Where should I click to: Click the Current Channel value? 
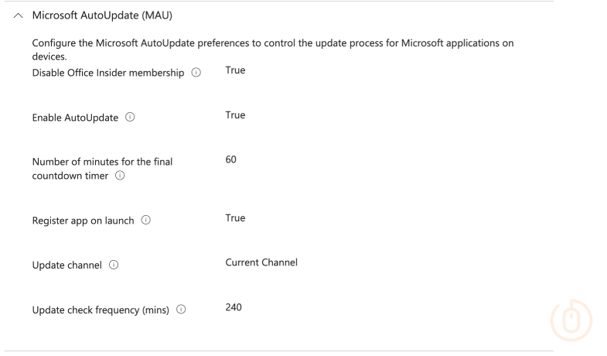tap(261, 262)
